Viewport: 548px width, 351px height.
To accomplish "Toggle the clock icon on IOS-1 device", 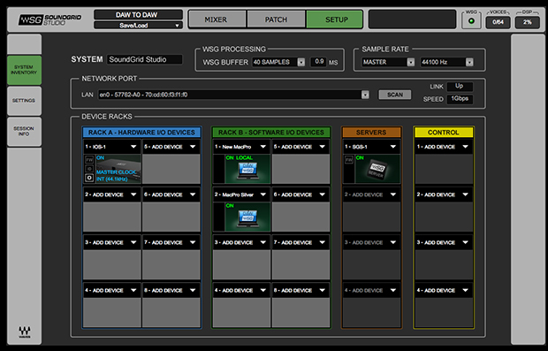I will click(89, 178).
